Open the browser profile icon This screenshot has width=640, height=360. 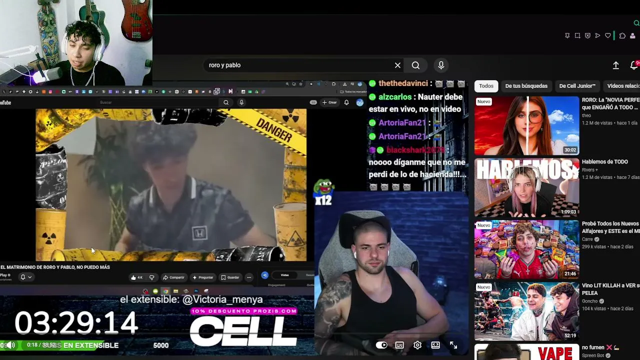tap(632, 35)
